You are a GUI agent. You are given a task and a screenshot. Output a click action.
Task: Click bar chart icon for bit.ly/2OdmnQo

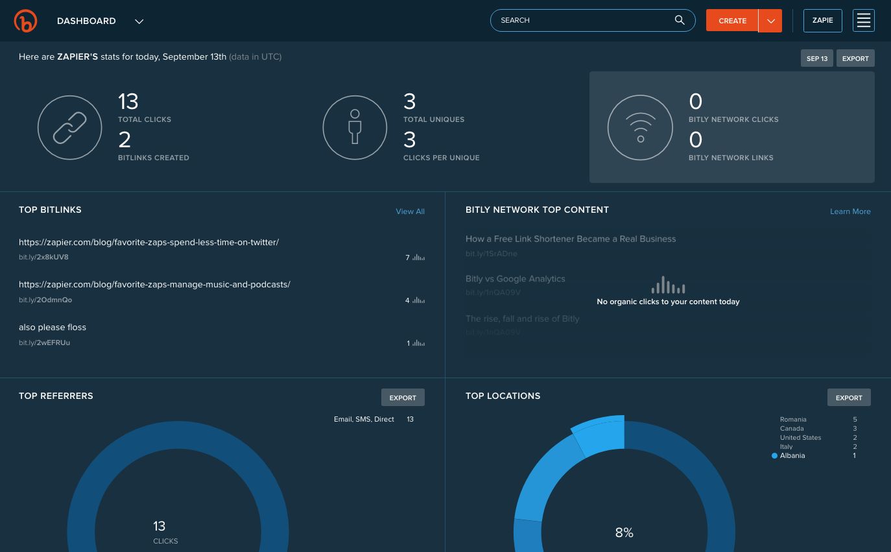(x=418, y=300)
